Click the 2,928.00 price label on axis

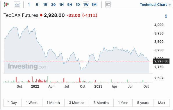point(161,61)
